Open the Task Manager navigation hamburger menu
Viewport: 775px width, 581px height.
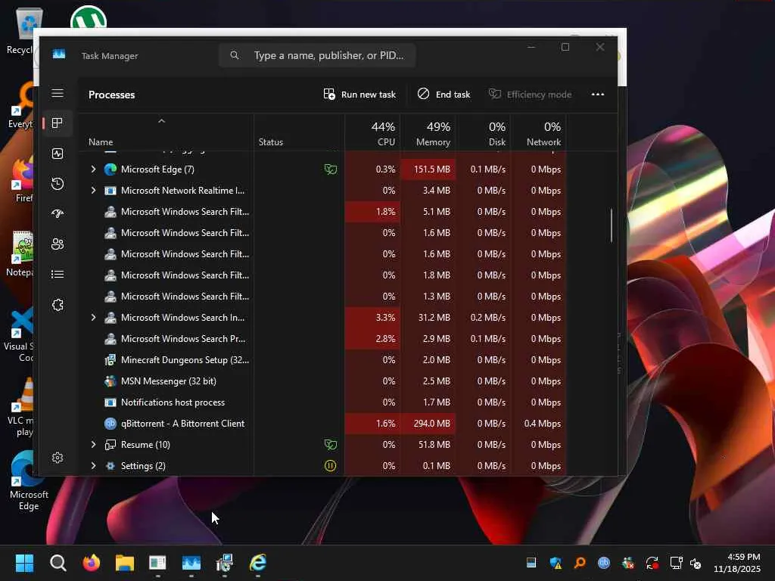[x=58, y=93]
